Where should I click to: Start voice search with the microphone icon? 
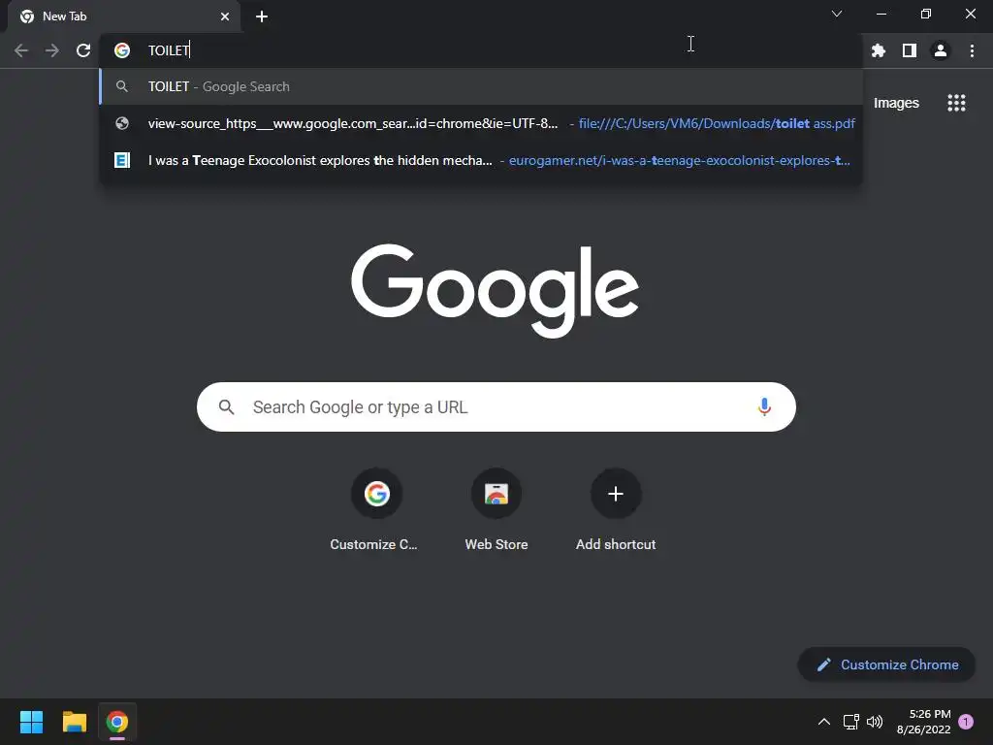pyautogui.click(x=764, y=406)
